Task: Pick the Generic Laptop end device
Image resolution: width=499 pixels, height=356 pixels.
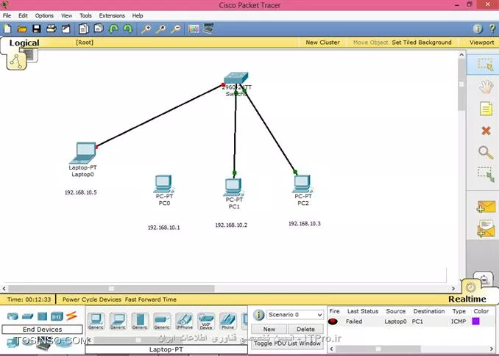Action: point(118,321)
